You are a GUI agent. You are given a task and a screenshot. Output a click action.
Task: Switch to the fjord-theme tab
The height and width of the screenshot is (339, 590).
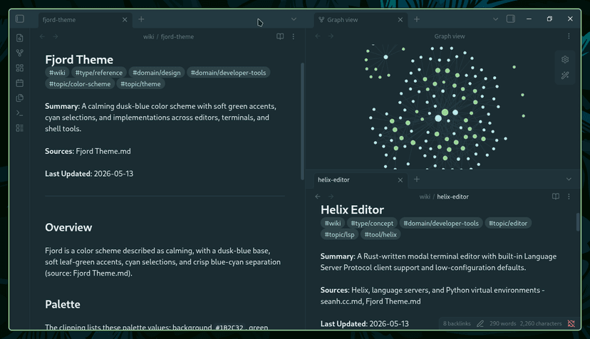[85, 19]
